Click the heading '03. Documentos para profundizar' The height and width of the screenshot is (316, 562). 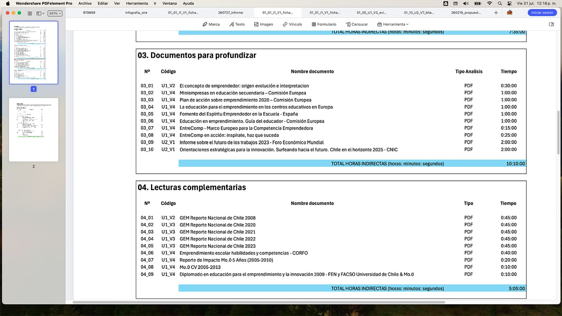pyautogui.click(x=197, y=55)
